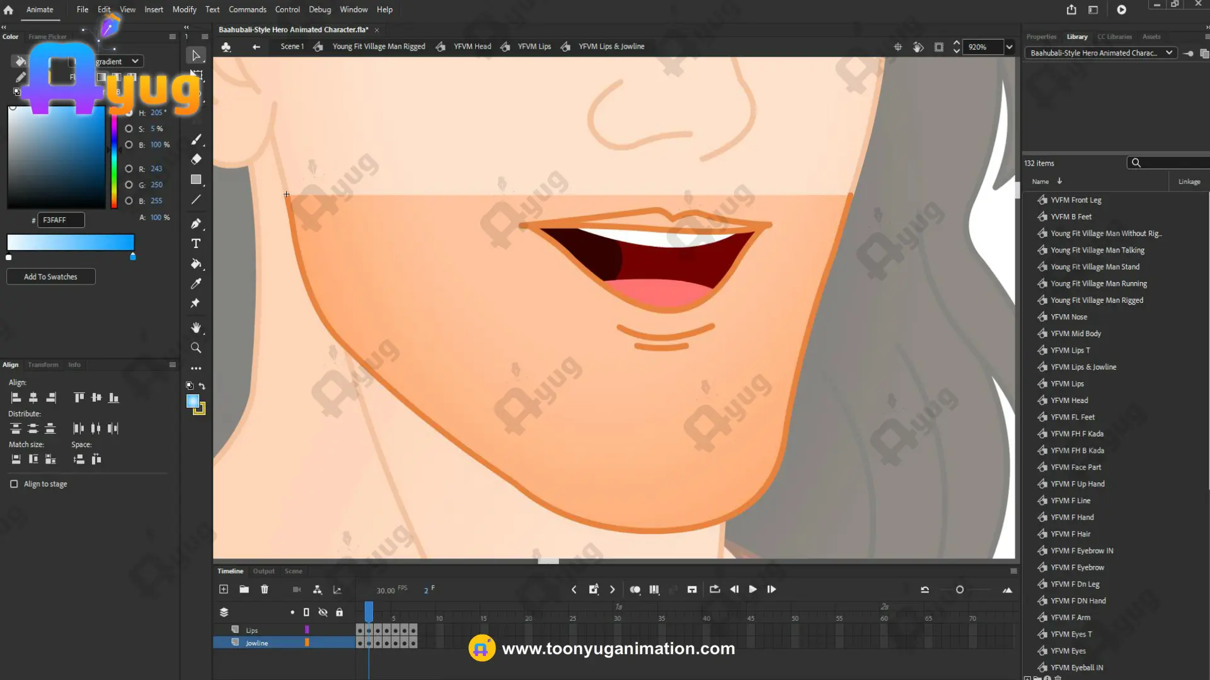Select the Text tool
The image size is (1210, 680).
click(x=196, y=244)
